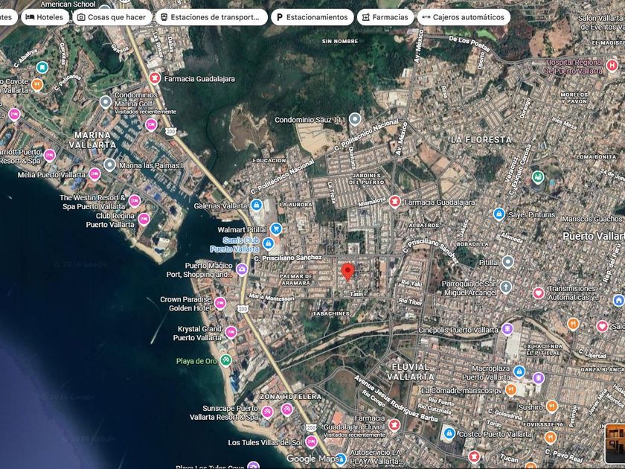This screenshot has height=469, width=625.
Task: Click the 'Palmar de Aramara' label
Action: pyautogui.click(x=295, y=279)
